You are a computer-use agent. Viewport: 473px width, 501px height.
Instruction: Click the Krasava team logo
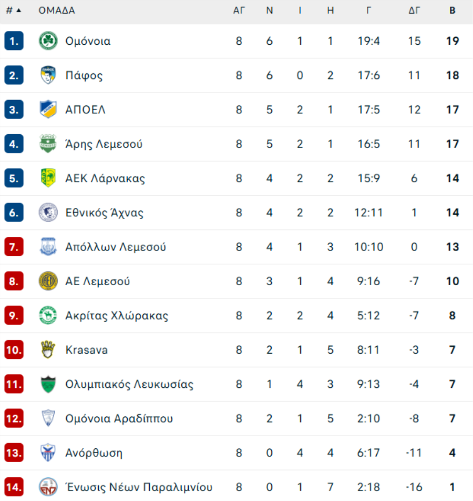(48, 350)
